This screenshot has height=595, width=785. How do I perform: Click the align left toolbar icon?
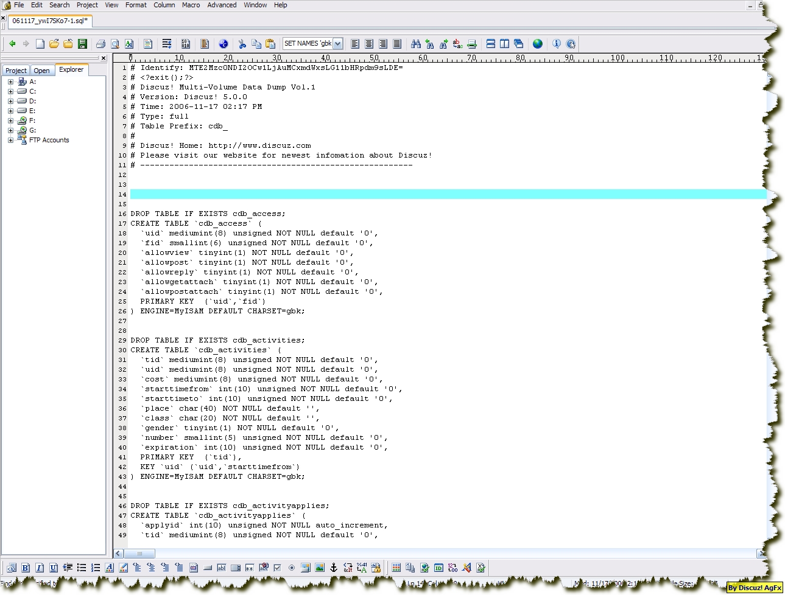[x=355, y=44]
